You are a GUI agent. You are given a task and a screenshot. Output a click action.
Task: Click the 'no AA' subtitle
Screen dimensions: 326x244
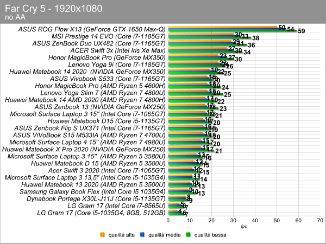(x=15, y=17)
